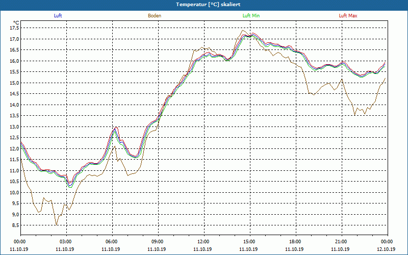
Task: Click the 9,5 y-axis value
Action: coord(16,203)
